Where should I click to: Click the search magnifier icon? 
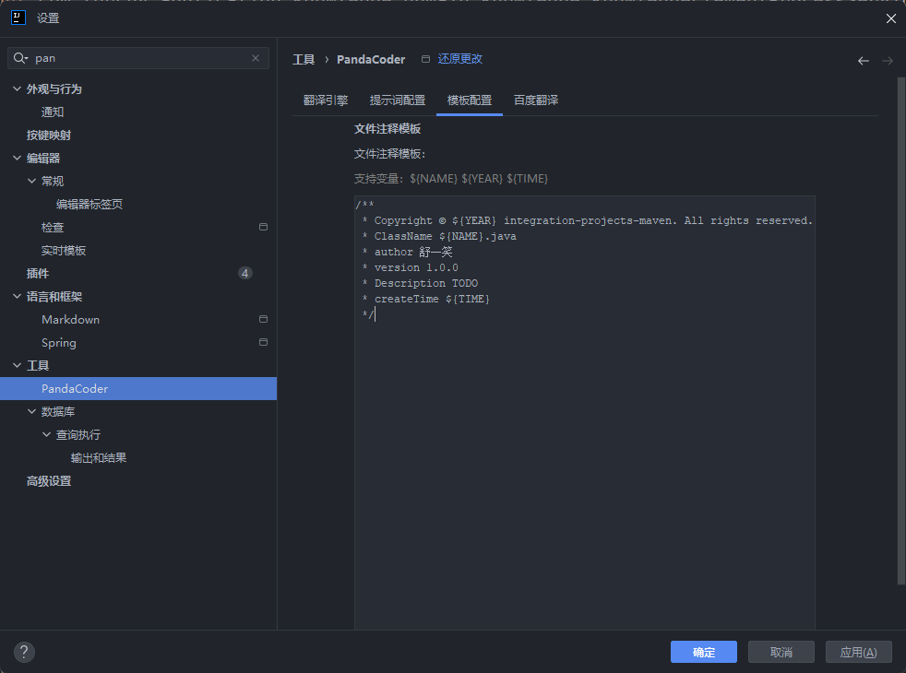(20, 58)
